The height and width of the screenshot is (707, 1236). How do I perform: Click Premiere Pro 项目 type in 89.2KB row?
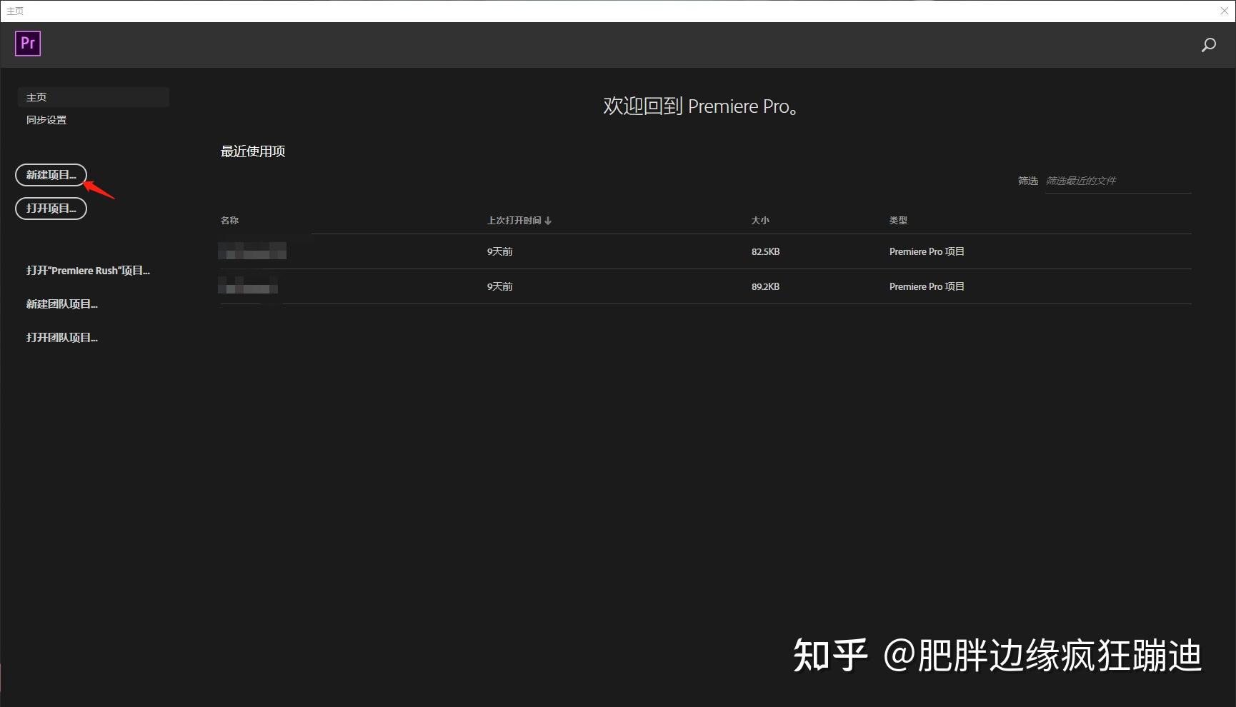[927, 286]
